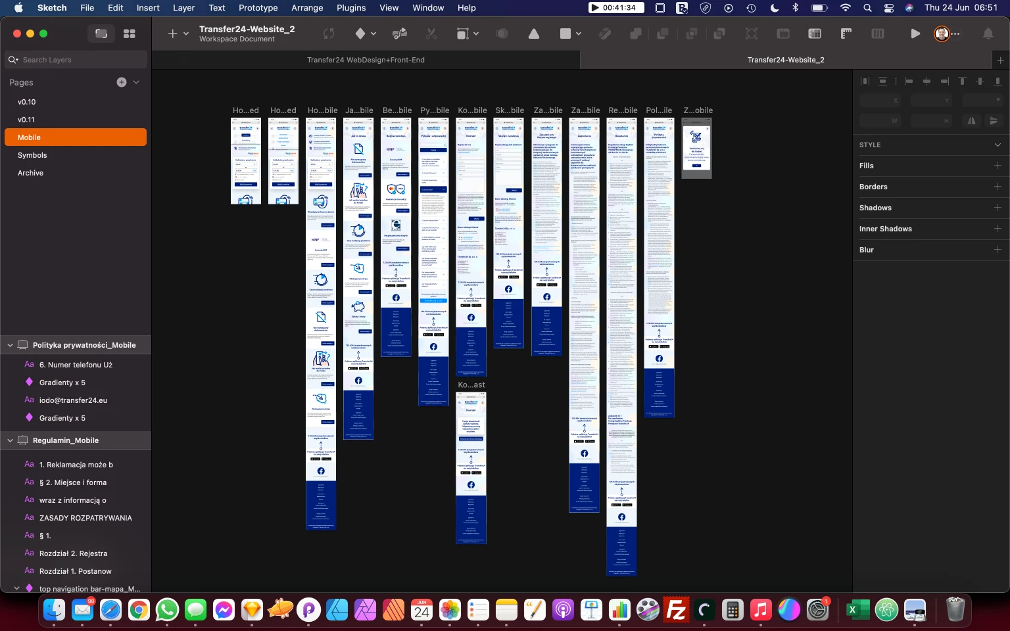Collapse the Regulamin_Mobile artboard group
1010x631 pixels.
click(10, 440)
